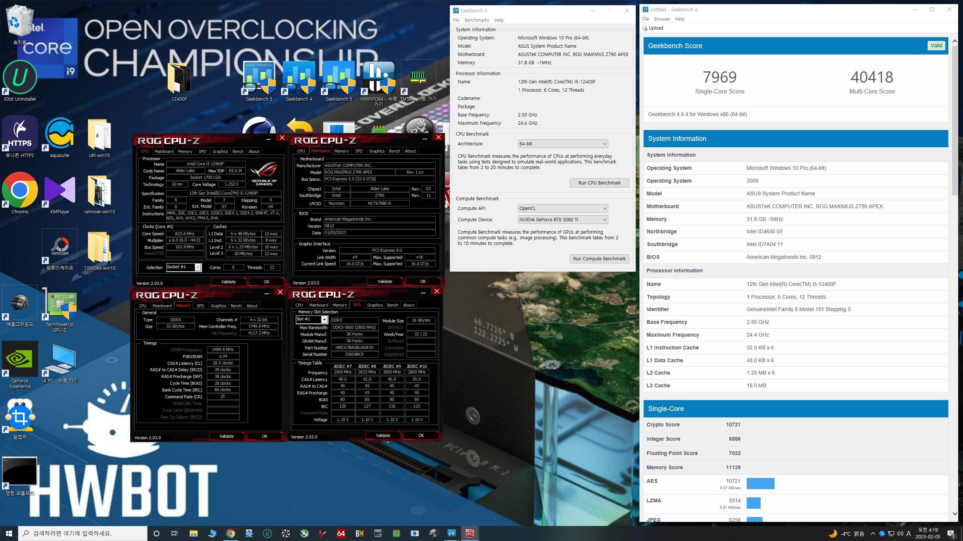Expand the Compute API OpenCL dropdown
Image resolution: width=963 pixels, height=541 pixels.
563,208
